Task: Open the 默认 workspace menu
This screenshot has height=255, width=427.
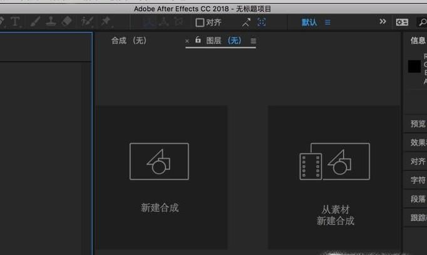Action: click(327, 22)
